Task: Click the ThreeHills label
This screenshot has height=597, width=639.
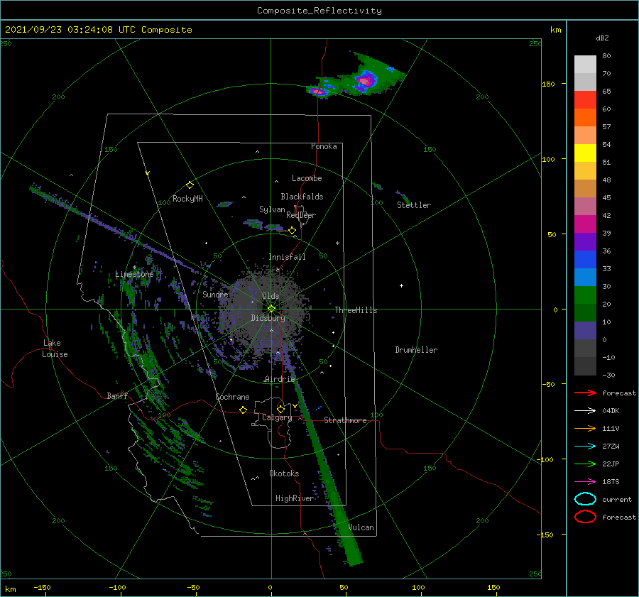Action: [x=356, y=310]
